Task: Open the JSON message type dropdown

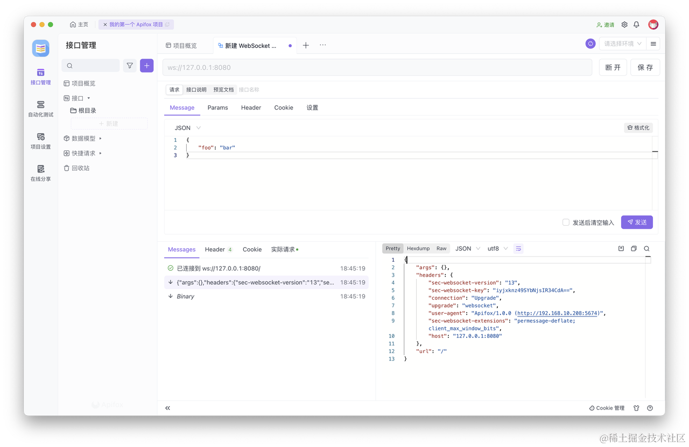Action: tap(186, 127)
